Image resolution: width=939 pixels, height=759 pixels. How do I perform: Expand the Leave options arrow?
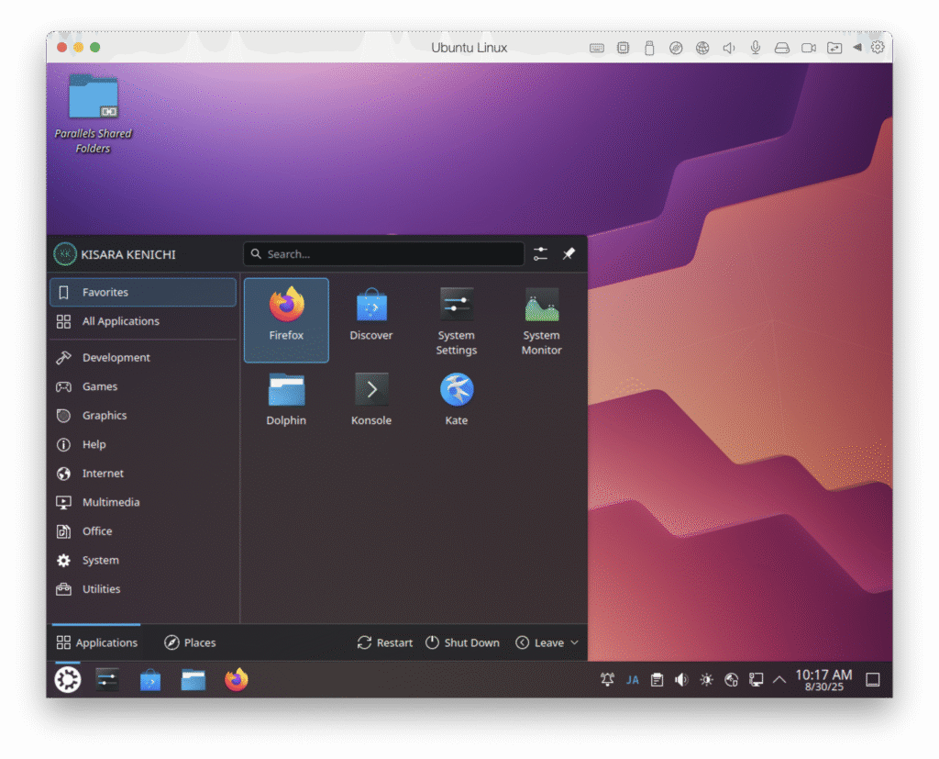click(575, 642)
